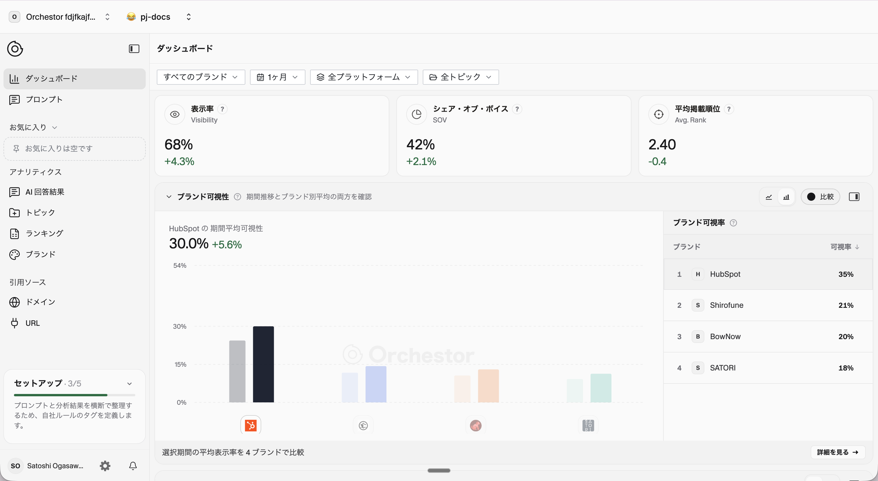
Task: Select the HubSpot logo below the chart
Action: [251, 425]
